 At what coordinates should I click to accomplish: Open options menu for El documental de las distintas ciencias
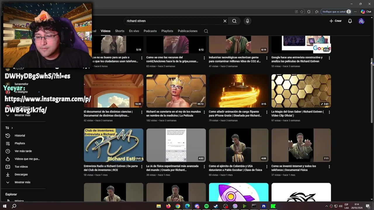coord(142,112)
